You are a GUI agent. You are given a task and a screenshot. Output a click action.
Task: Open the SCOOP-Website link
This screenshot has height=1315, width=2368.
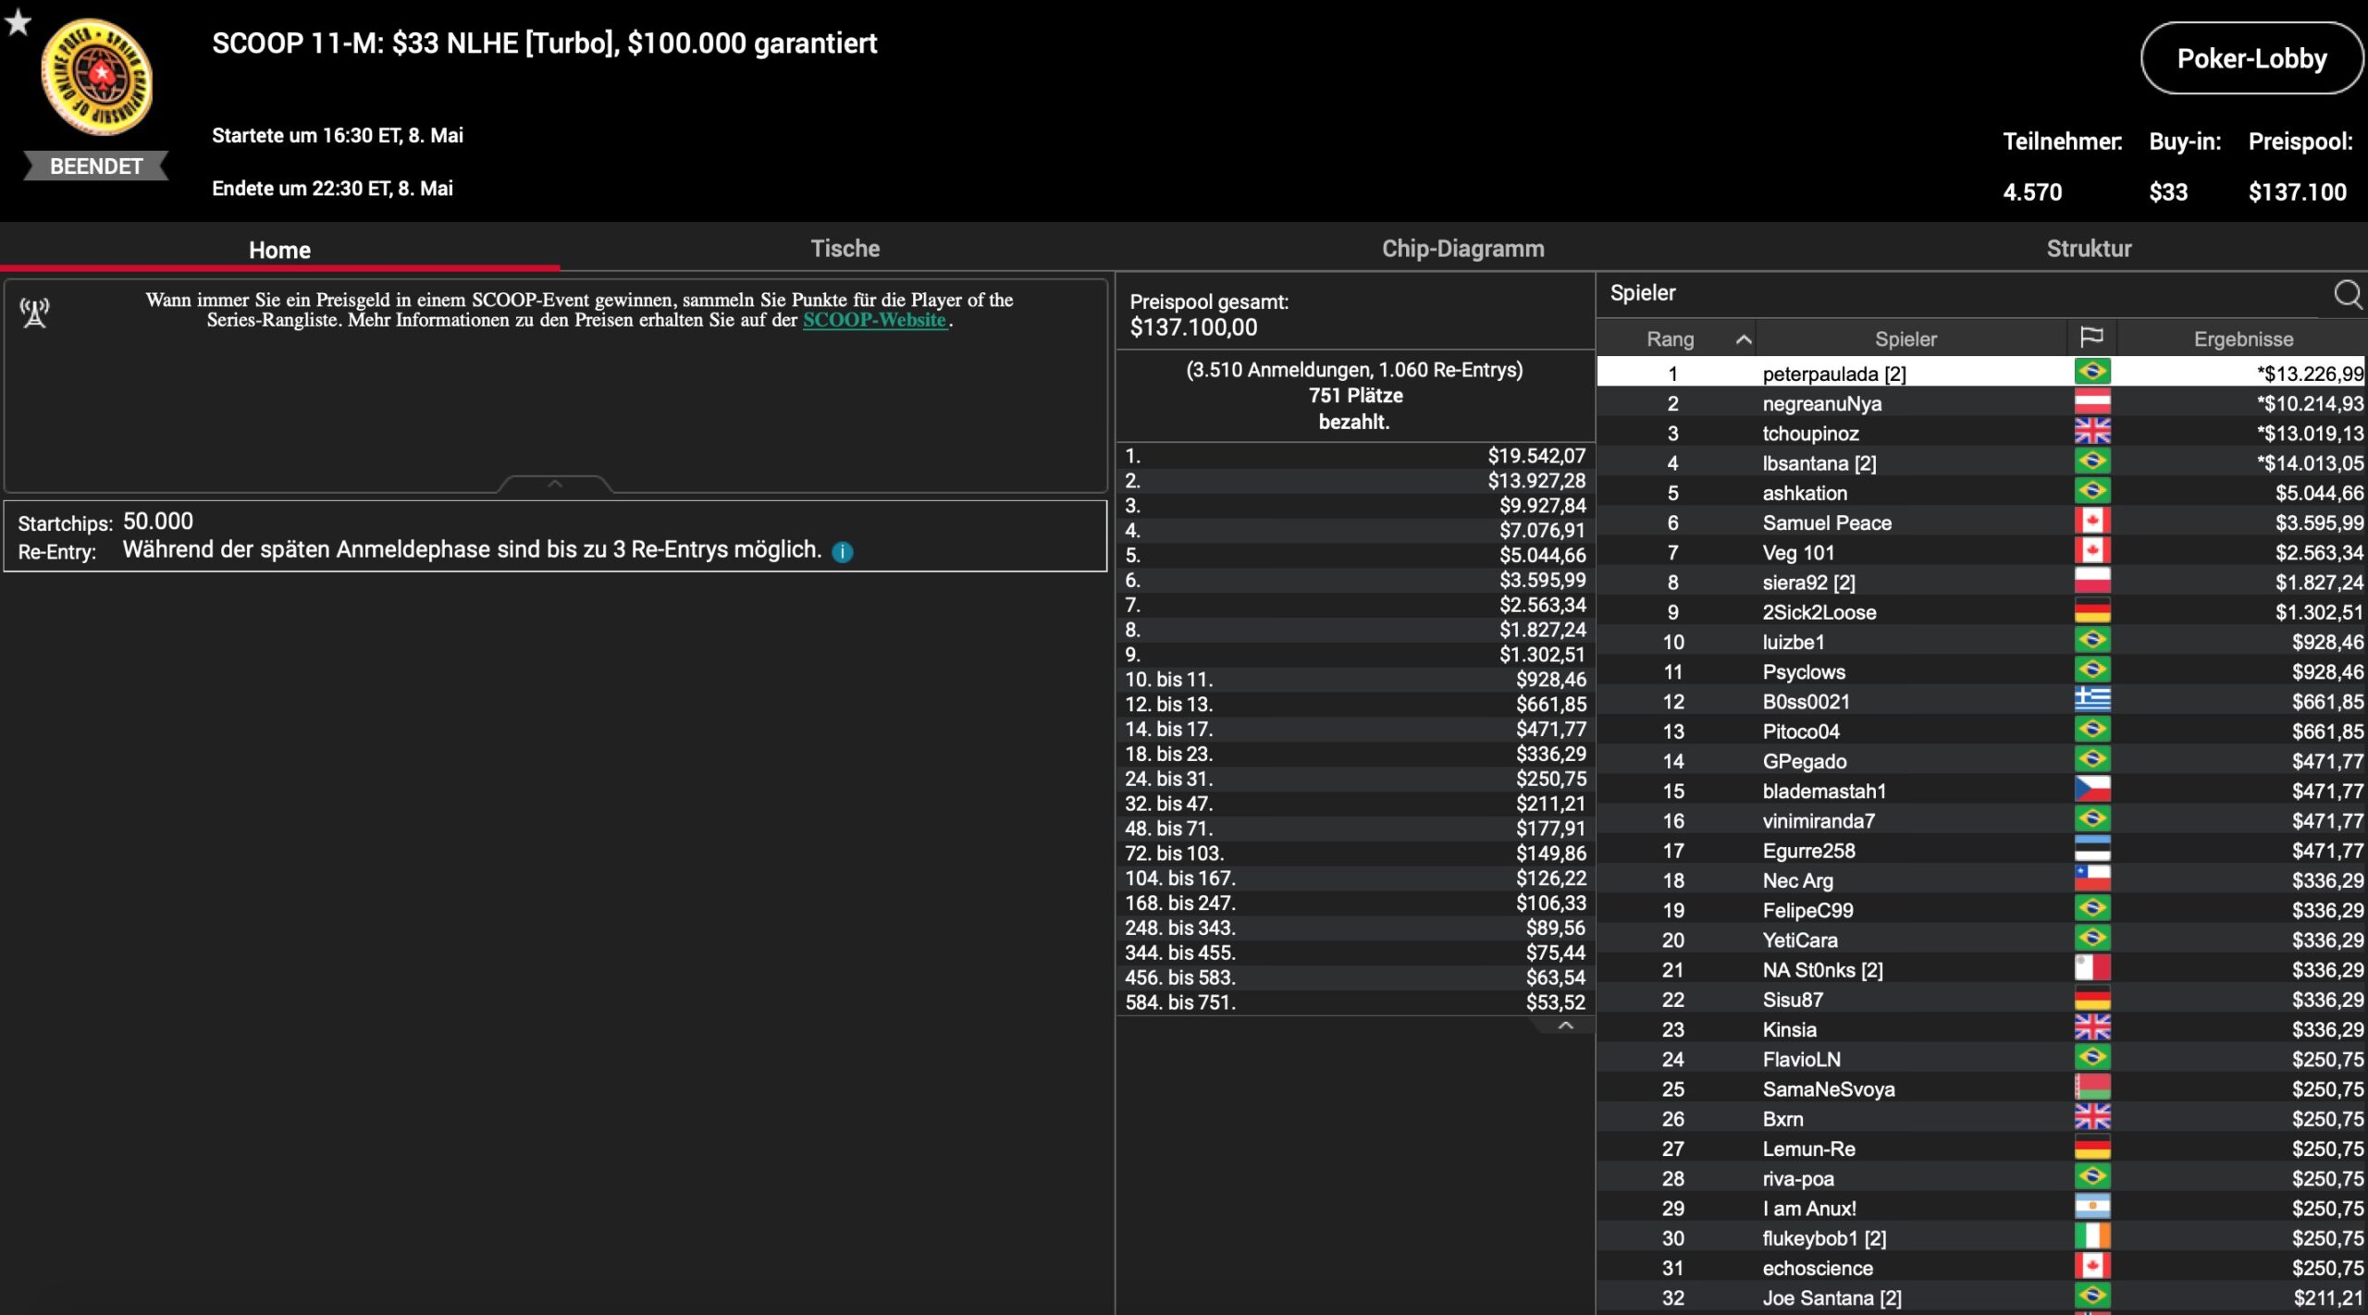874,320
